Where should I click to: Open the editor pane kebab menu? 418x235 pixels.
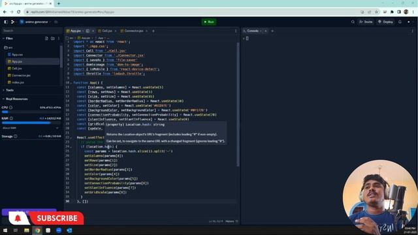pyautogui.click(x=236, y=31)
